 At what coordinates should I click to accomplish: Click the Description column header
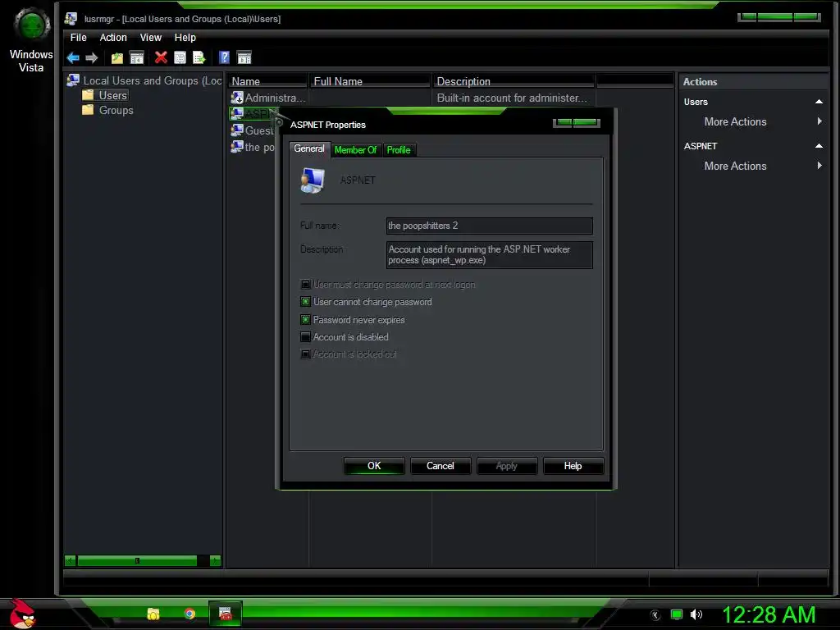(514, 81)
